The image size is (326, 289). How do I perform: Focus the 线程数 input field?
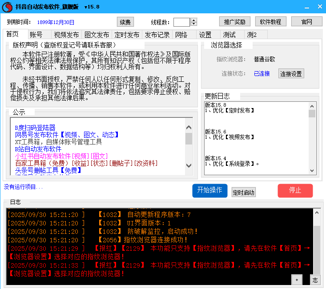[181, 22]
